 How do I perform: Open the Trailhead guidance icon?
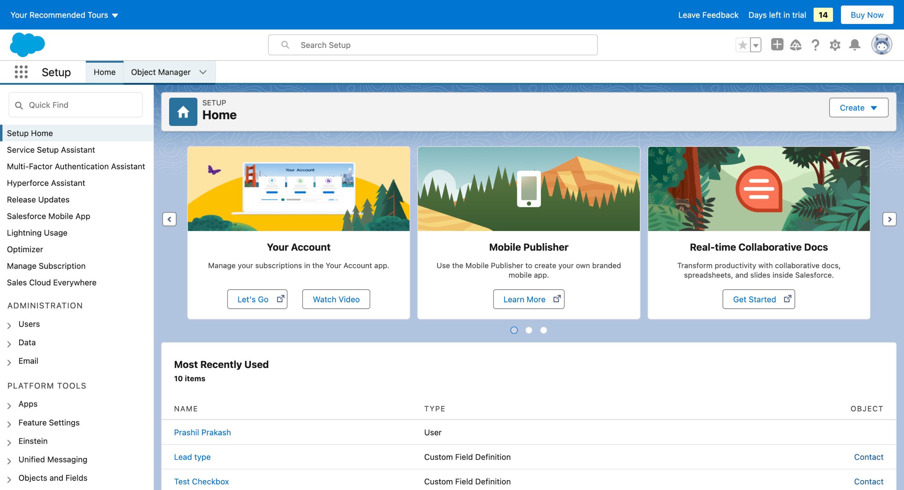pyautogui.click(x=796, y=45)
